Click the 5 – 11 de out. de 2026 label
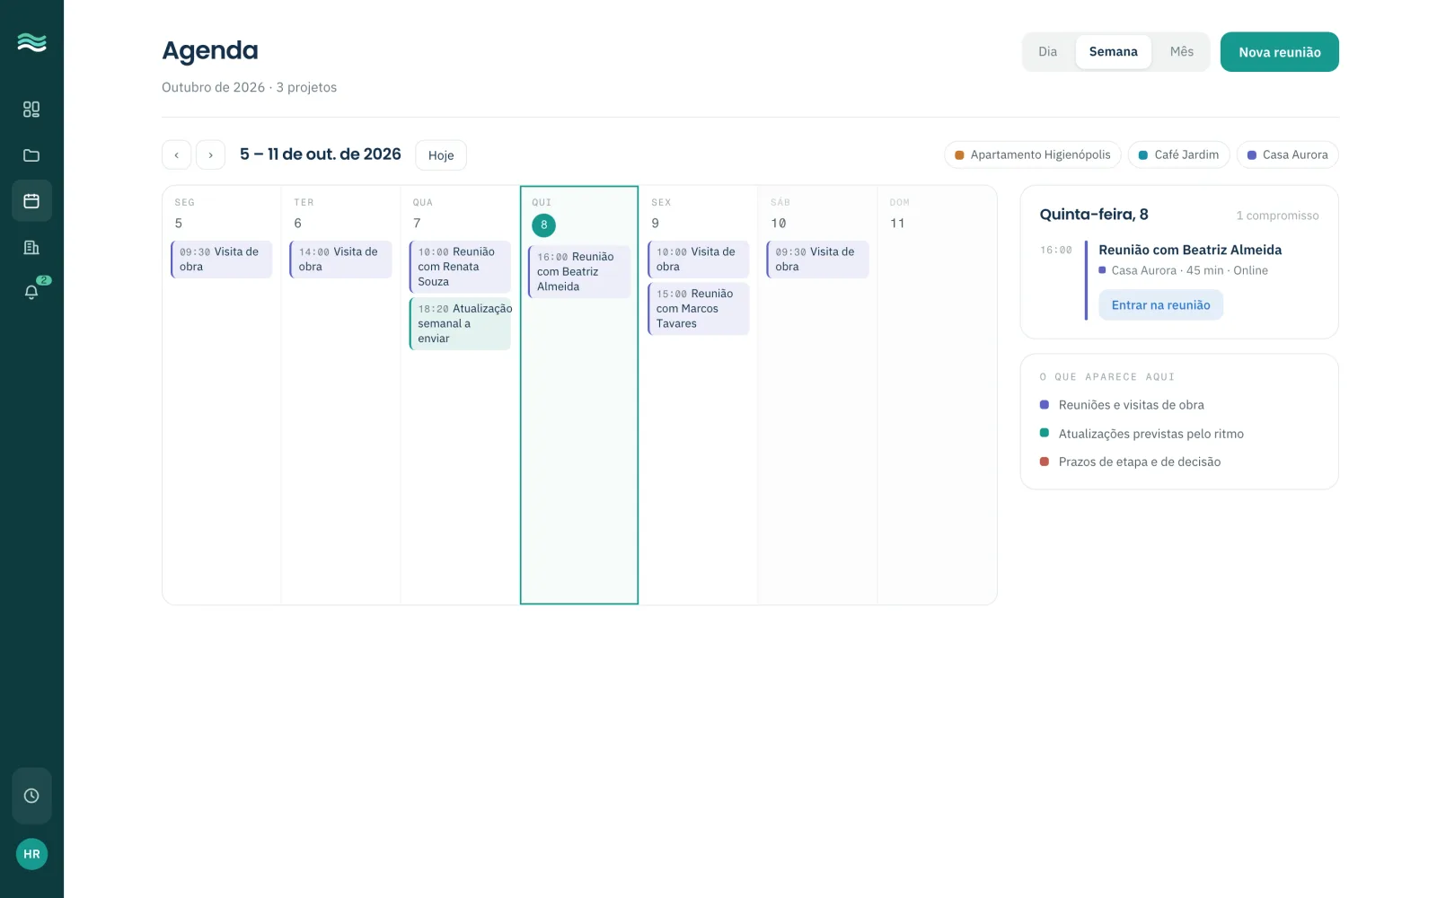The height and width of the screenshot is (898, 1437). 321,154
